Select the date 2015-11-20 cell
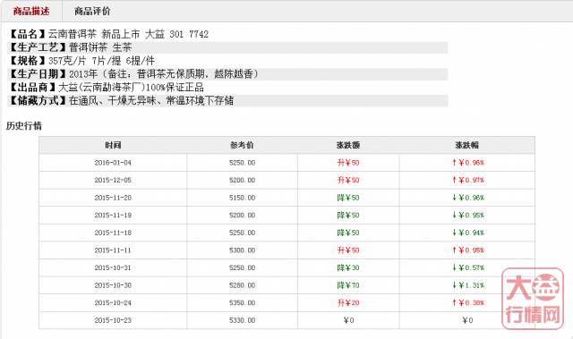Image resolution: width=573 pixels, height=339 pixels. pyautogui.click(x=113, y=198)
